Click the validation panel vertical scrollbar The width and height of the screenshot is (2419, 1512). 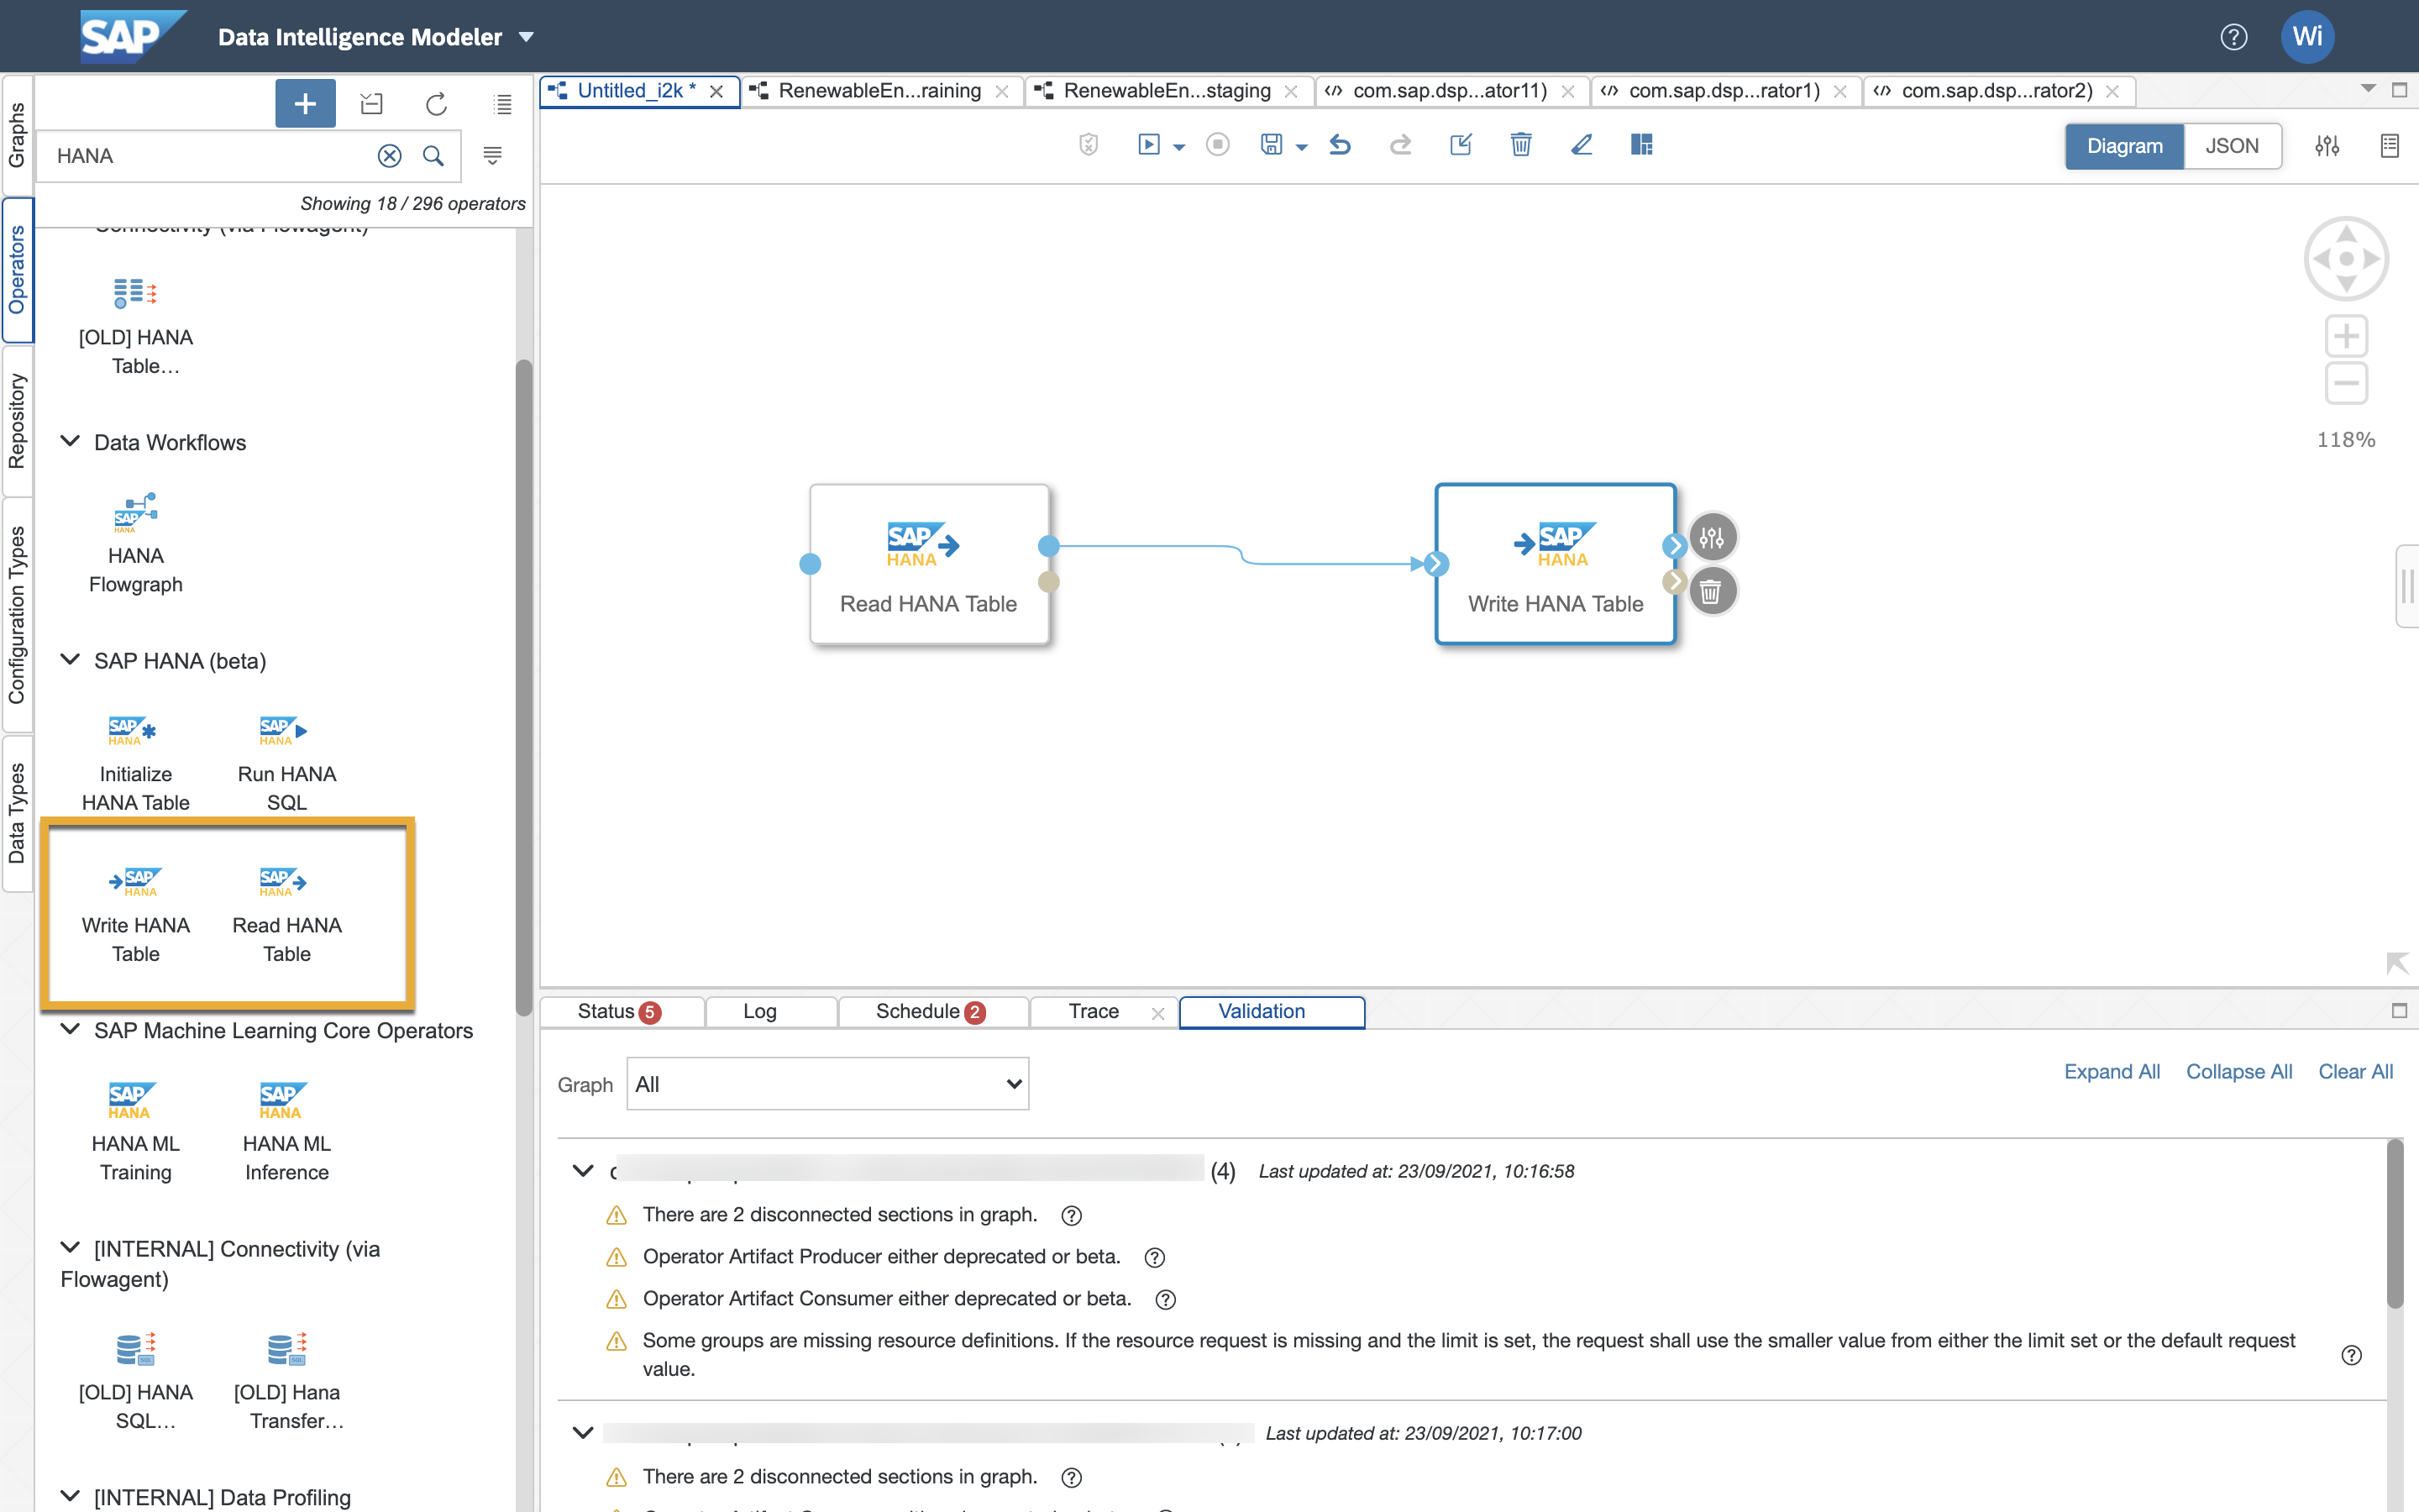2394,1224
